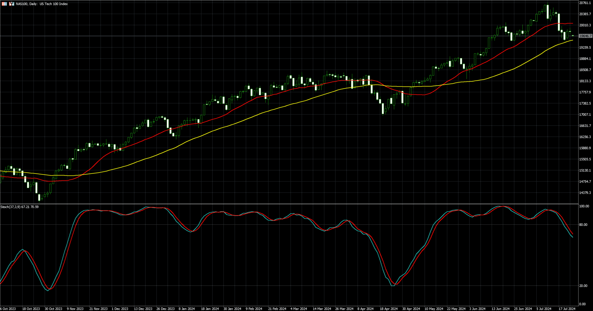
Task: Click the 14379.3 price level on the axis
Action: 585,193
